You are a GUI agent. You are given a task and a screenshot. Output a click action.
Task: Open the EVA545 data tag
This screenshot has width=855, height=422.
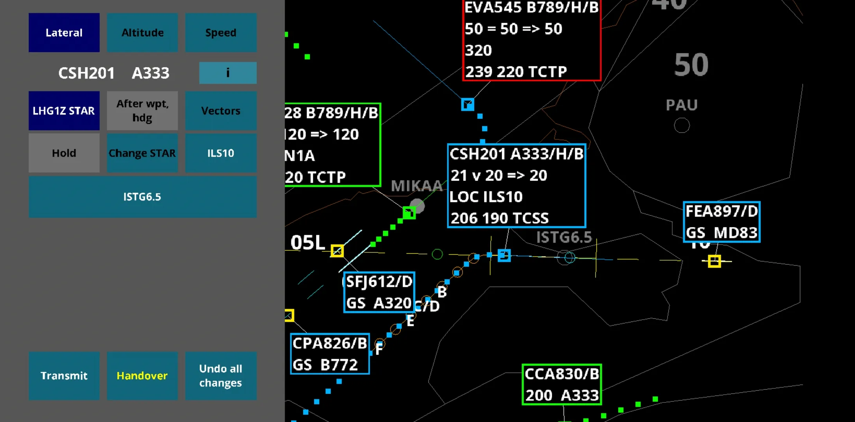531,39
